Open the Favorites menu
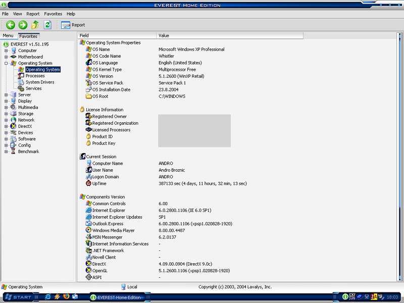 point(53,14)
